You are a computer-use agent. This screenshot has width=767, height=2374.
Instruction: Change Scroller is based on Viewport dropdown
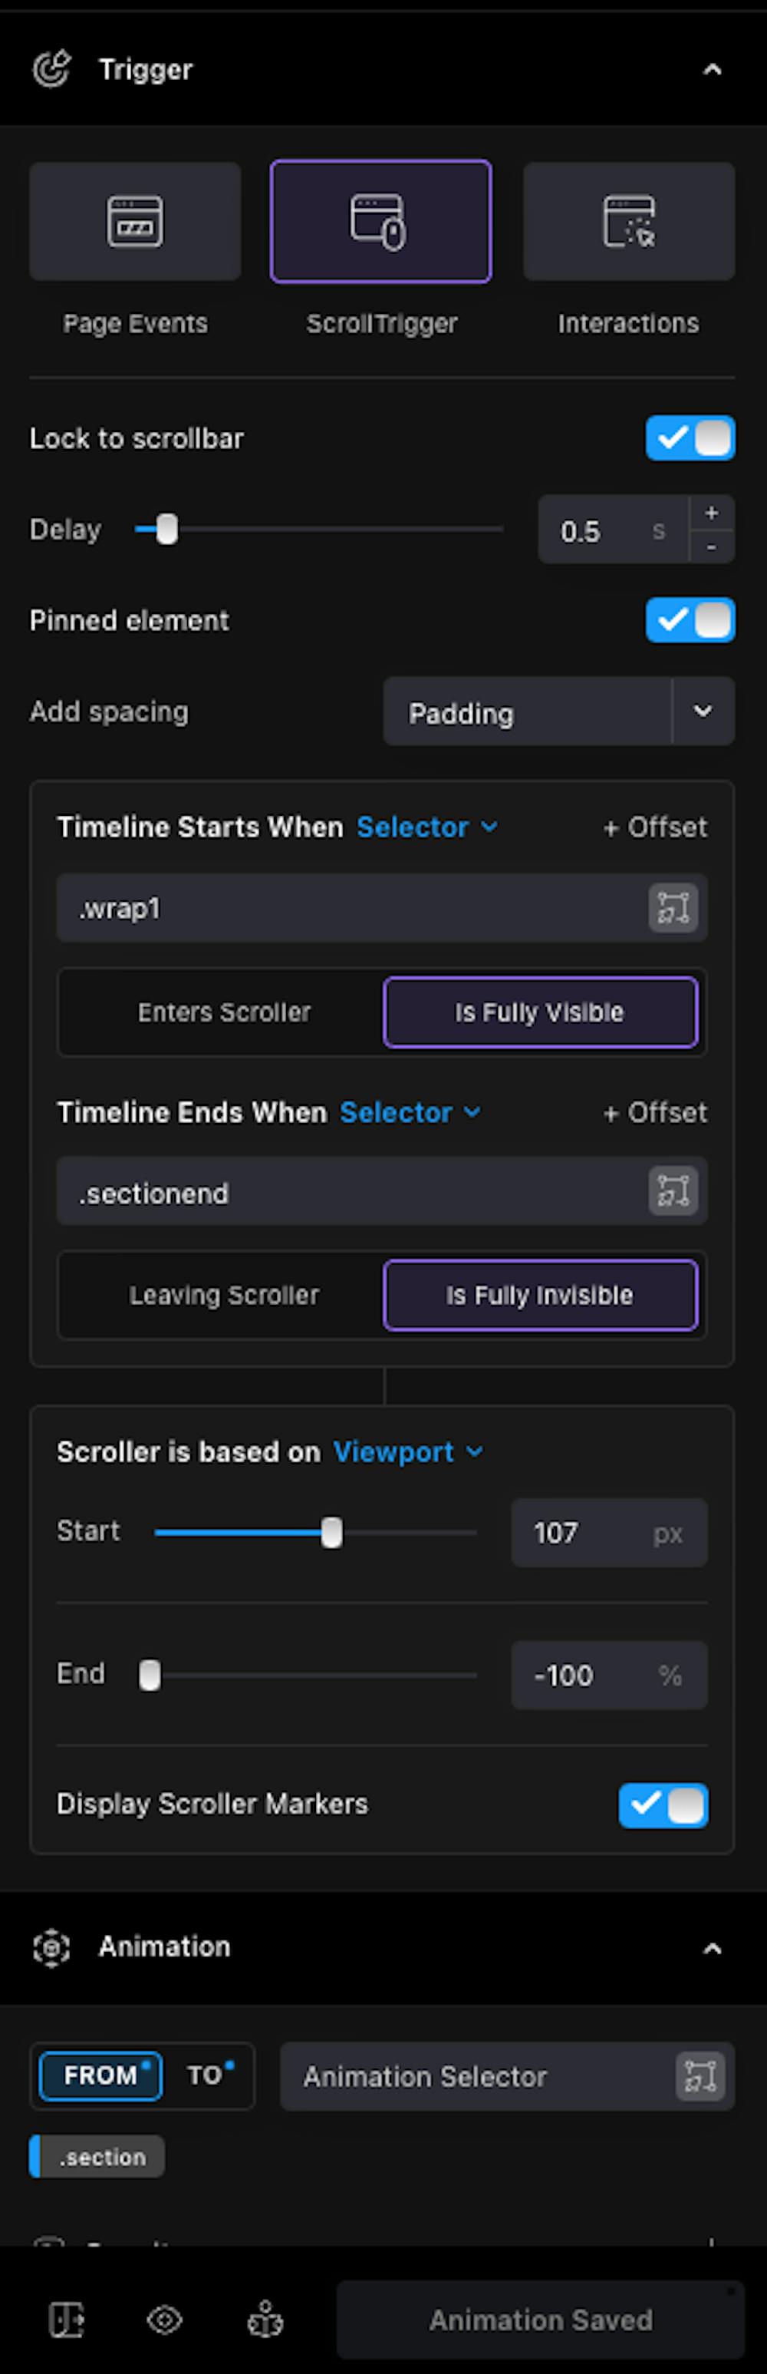tap(407, 1451)
